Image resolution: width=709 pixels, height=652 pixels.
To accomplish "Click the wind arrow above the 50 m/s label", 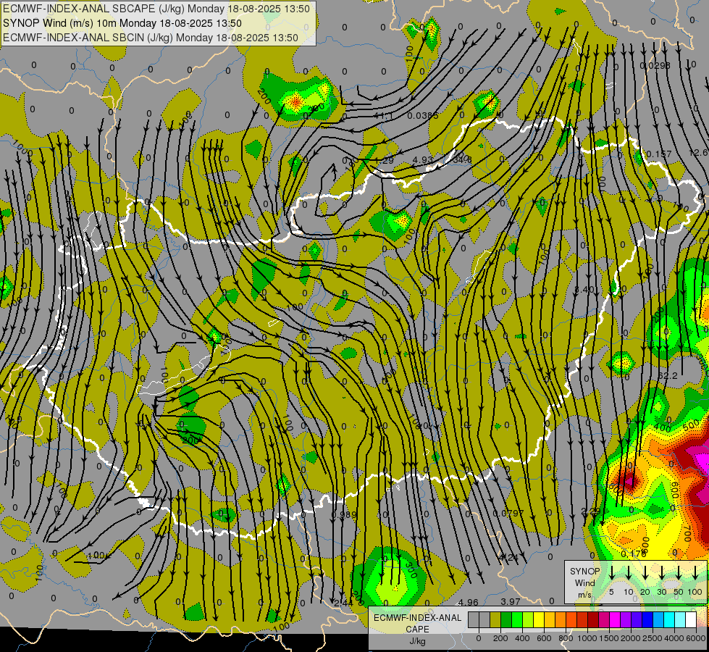I will tap(679, 572).
